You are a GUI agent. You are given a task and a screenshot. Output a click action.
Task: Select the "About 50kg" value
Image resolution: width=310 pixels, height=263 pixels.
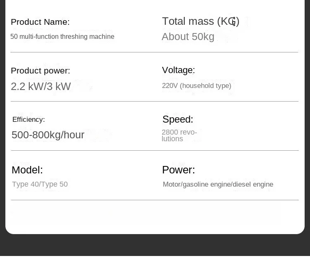tap(188, 37)
